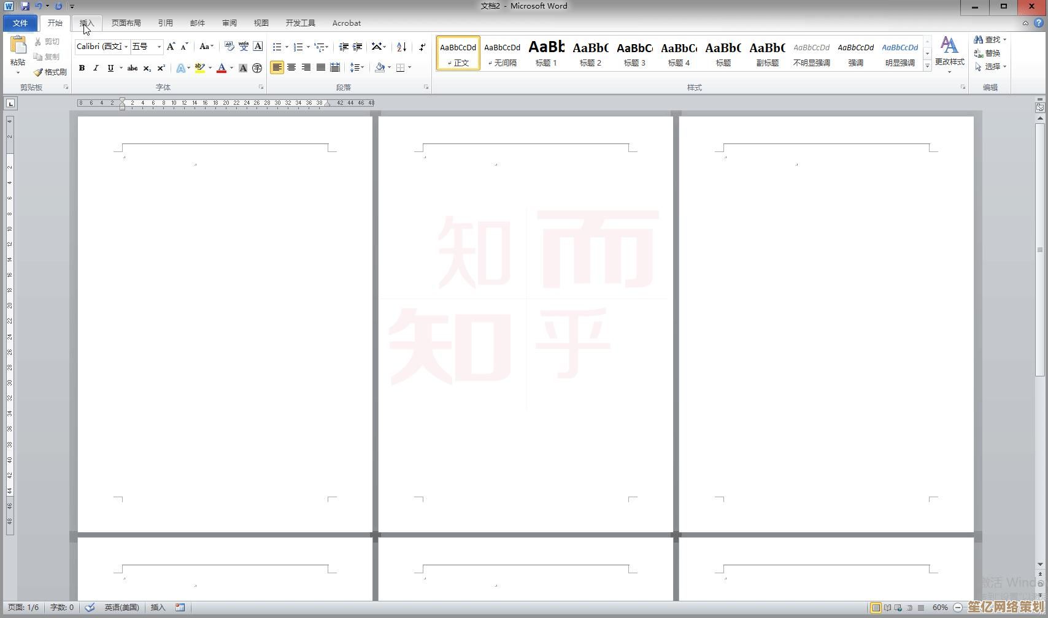Viewport: 1048px width, 618px height.
Task: Apply the 标题 1 heading style
Action: [x=546, y=53]
